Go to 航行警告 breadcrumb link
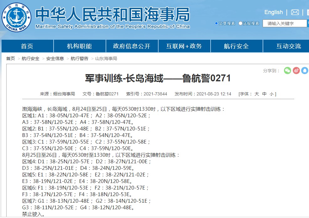Image resolution: width=309 pixels, height=218 pixels. (79, 58)
